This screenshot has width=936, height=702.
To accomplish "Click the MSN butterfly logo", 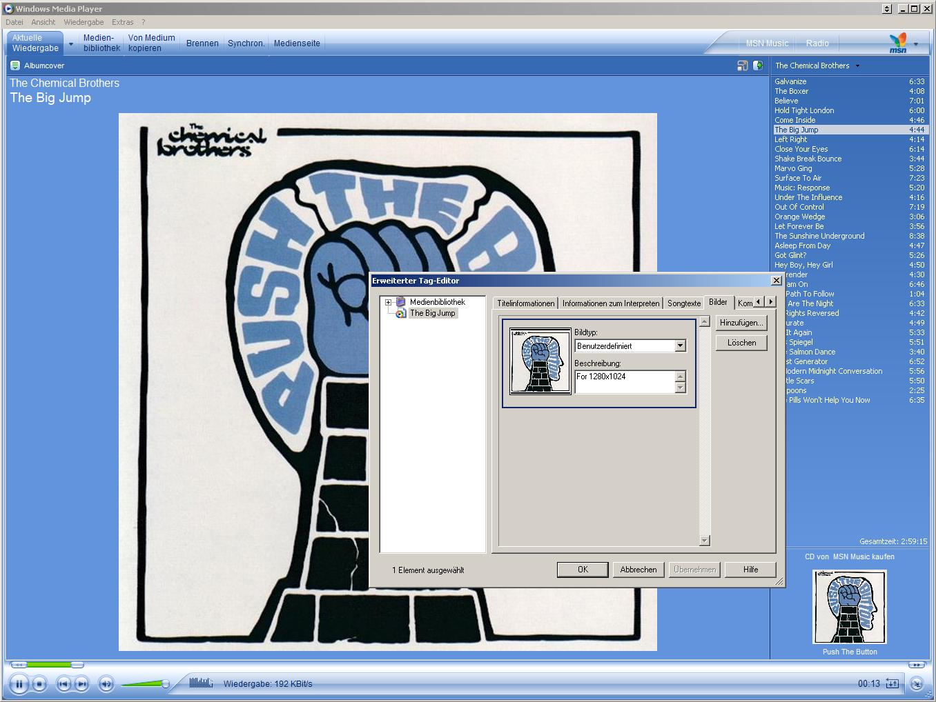I will [898, 43].
